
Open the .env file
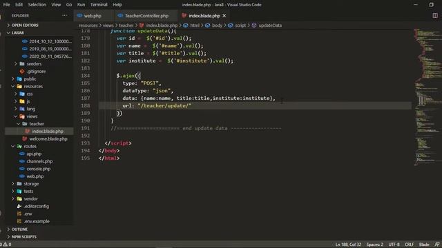pyautogui.click(x=28, y=214)
